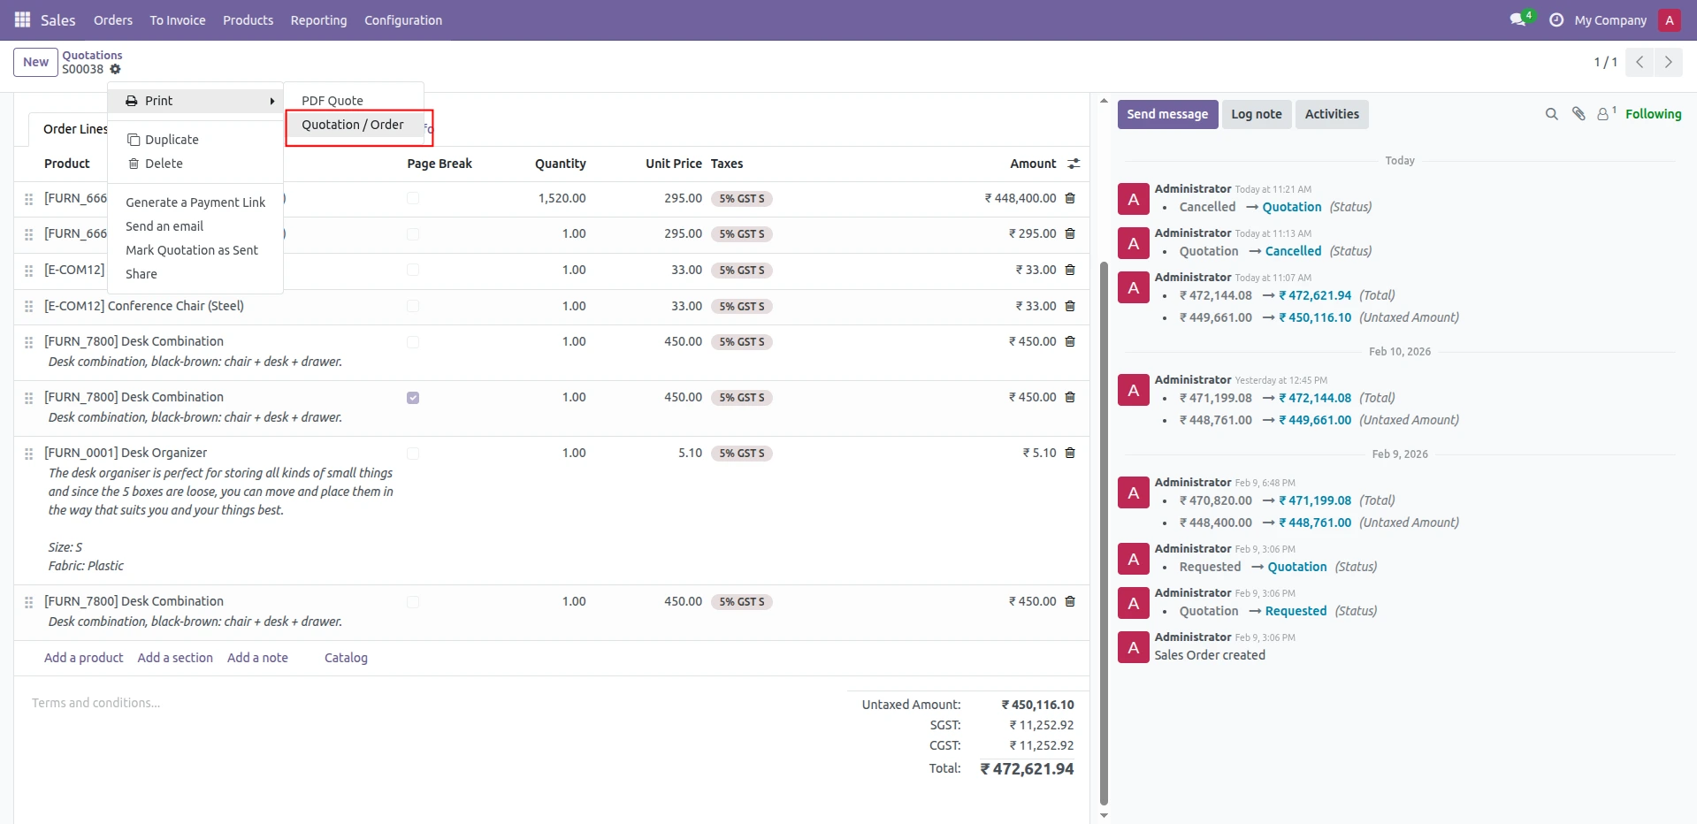Click the Add a product link
Image resolution: width=1697 pixels, height=824 pixels.
84,658
